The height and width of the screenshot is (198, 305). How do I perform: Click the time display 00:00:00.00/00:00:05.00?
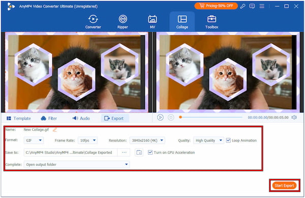point(268,118)
